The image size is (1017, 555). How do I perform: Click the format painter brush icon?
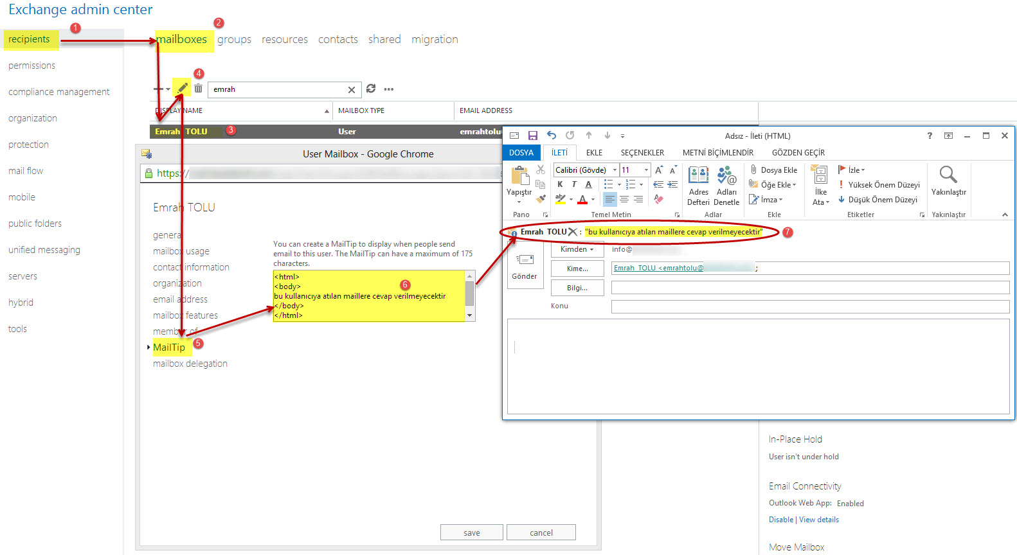[541, 198]
